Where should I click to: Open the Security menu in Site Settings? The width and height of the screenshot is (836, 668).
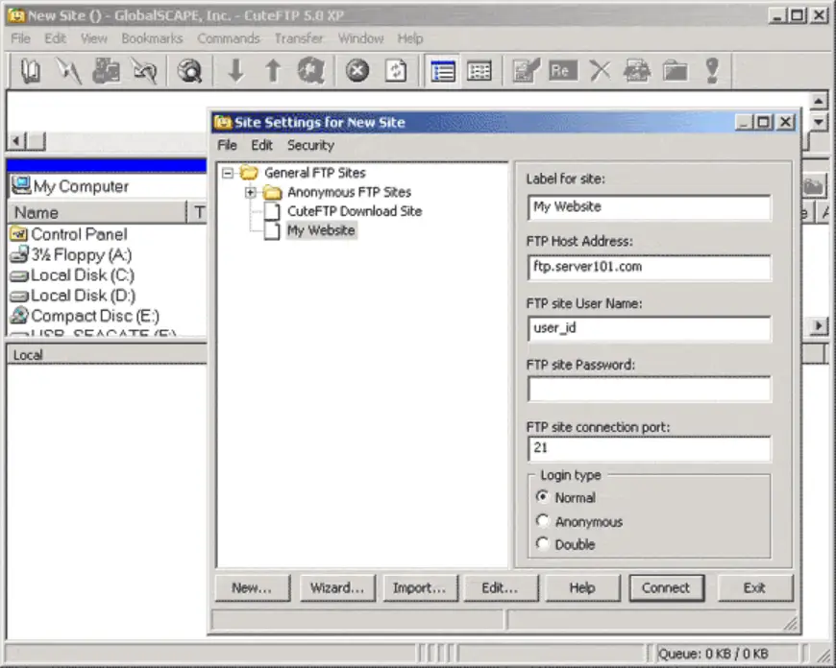(310, 145)
